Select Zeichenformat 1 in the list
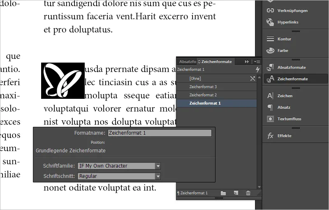This screenshot has height=210, width=329. pos(216,103)
